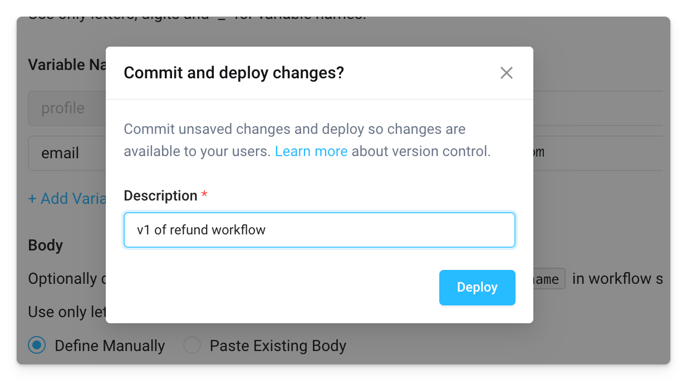Screen dimensions: 687x381
Task: Click the Body section heading
Action: [45, 245]
